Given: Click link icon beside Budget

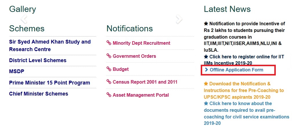Looking at the screenshot, I should click(109, 69).
